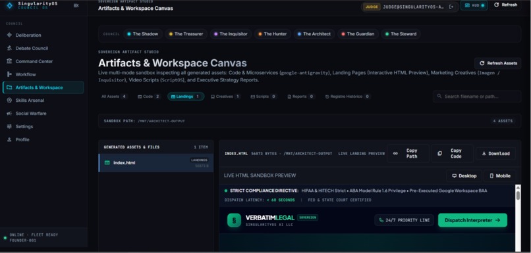Show the All Assets tab
Image resolution: width=531 pixels, height=253 pixels.
coord(114,97)
